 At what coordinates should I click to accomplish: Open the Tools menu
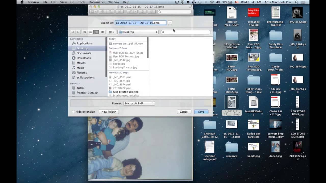[x=82, y=2]
